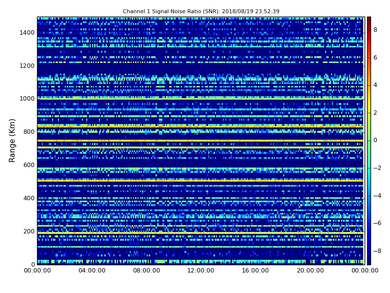Screen dimensions: 390x293
Task: Click the colorbar value 6 label
Action: point(375,58)
